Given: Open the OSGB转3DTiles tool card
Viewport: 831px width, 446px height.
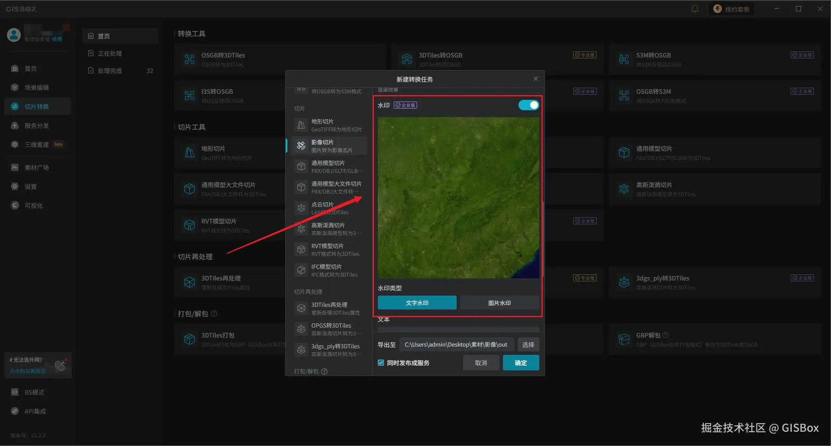Looking at the screenshot, I should coord(280,59).
